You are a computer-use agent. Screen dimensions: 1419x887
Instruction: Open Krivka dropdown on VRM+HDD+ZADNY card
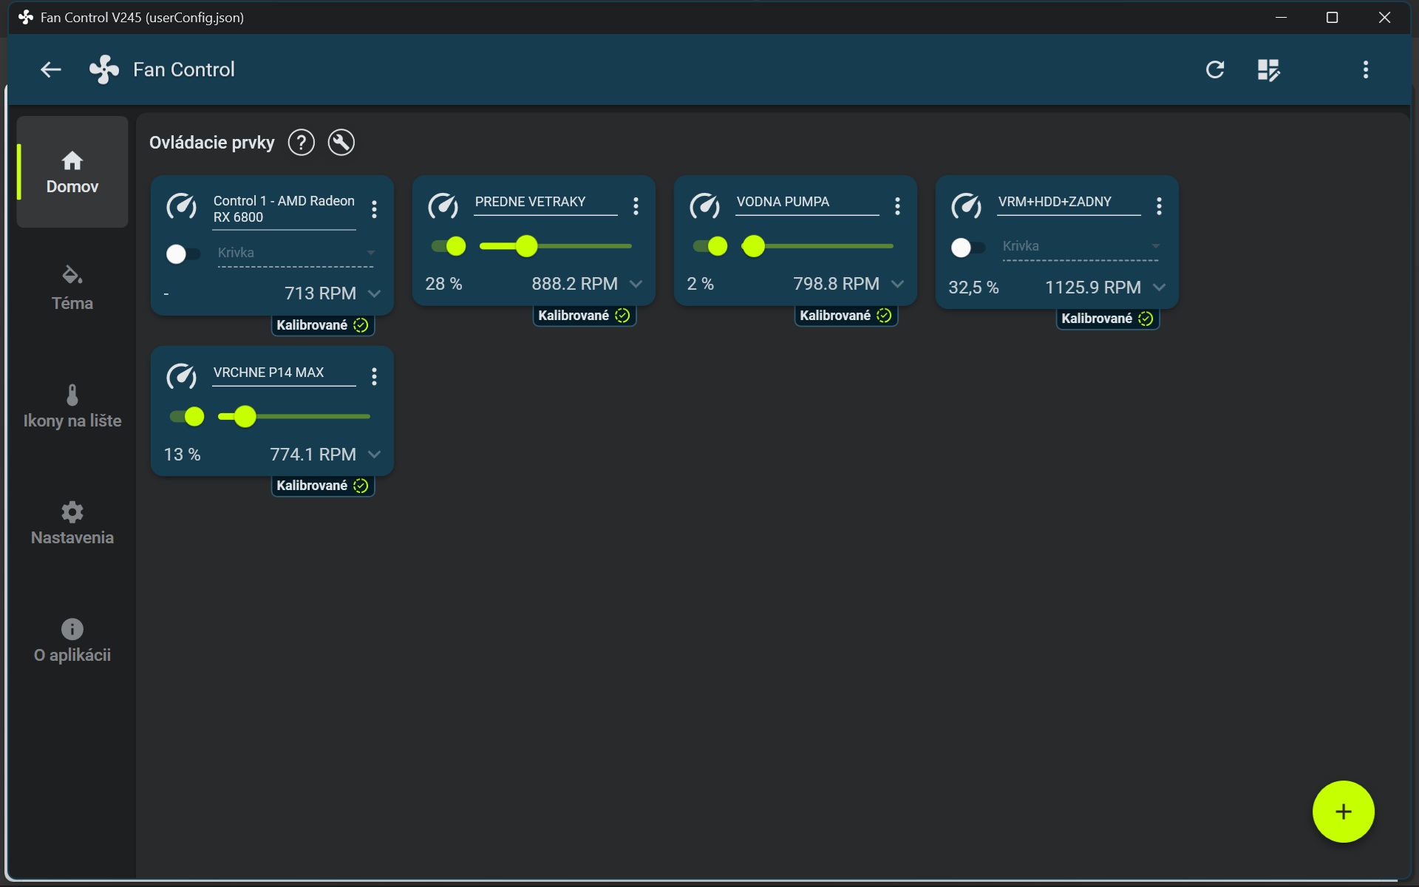(x=1079, y=246)
